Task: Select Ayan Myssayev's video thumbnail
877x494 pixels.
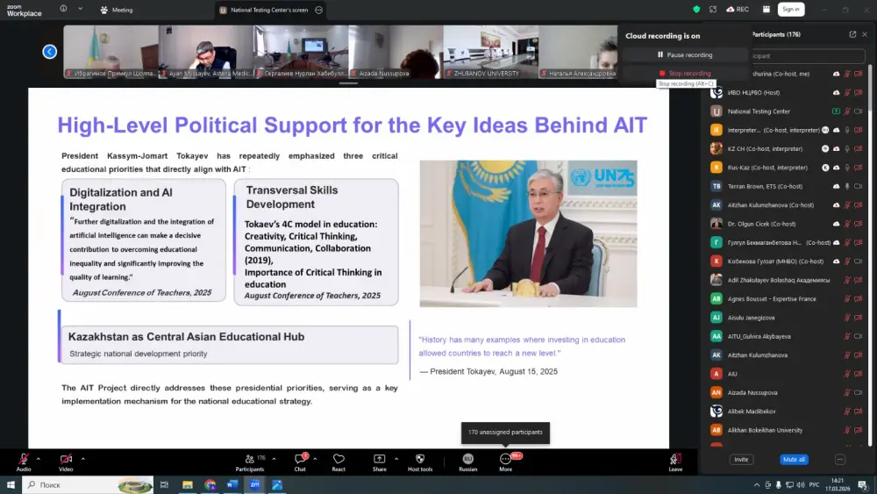Action: 205,52
